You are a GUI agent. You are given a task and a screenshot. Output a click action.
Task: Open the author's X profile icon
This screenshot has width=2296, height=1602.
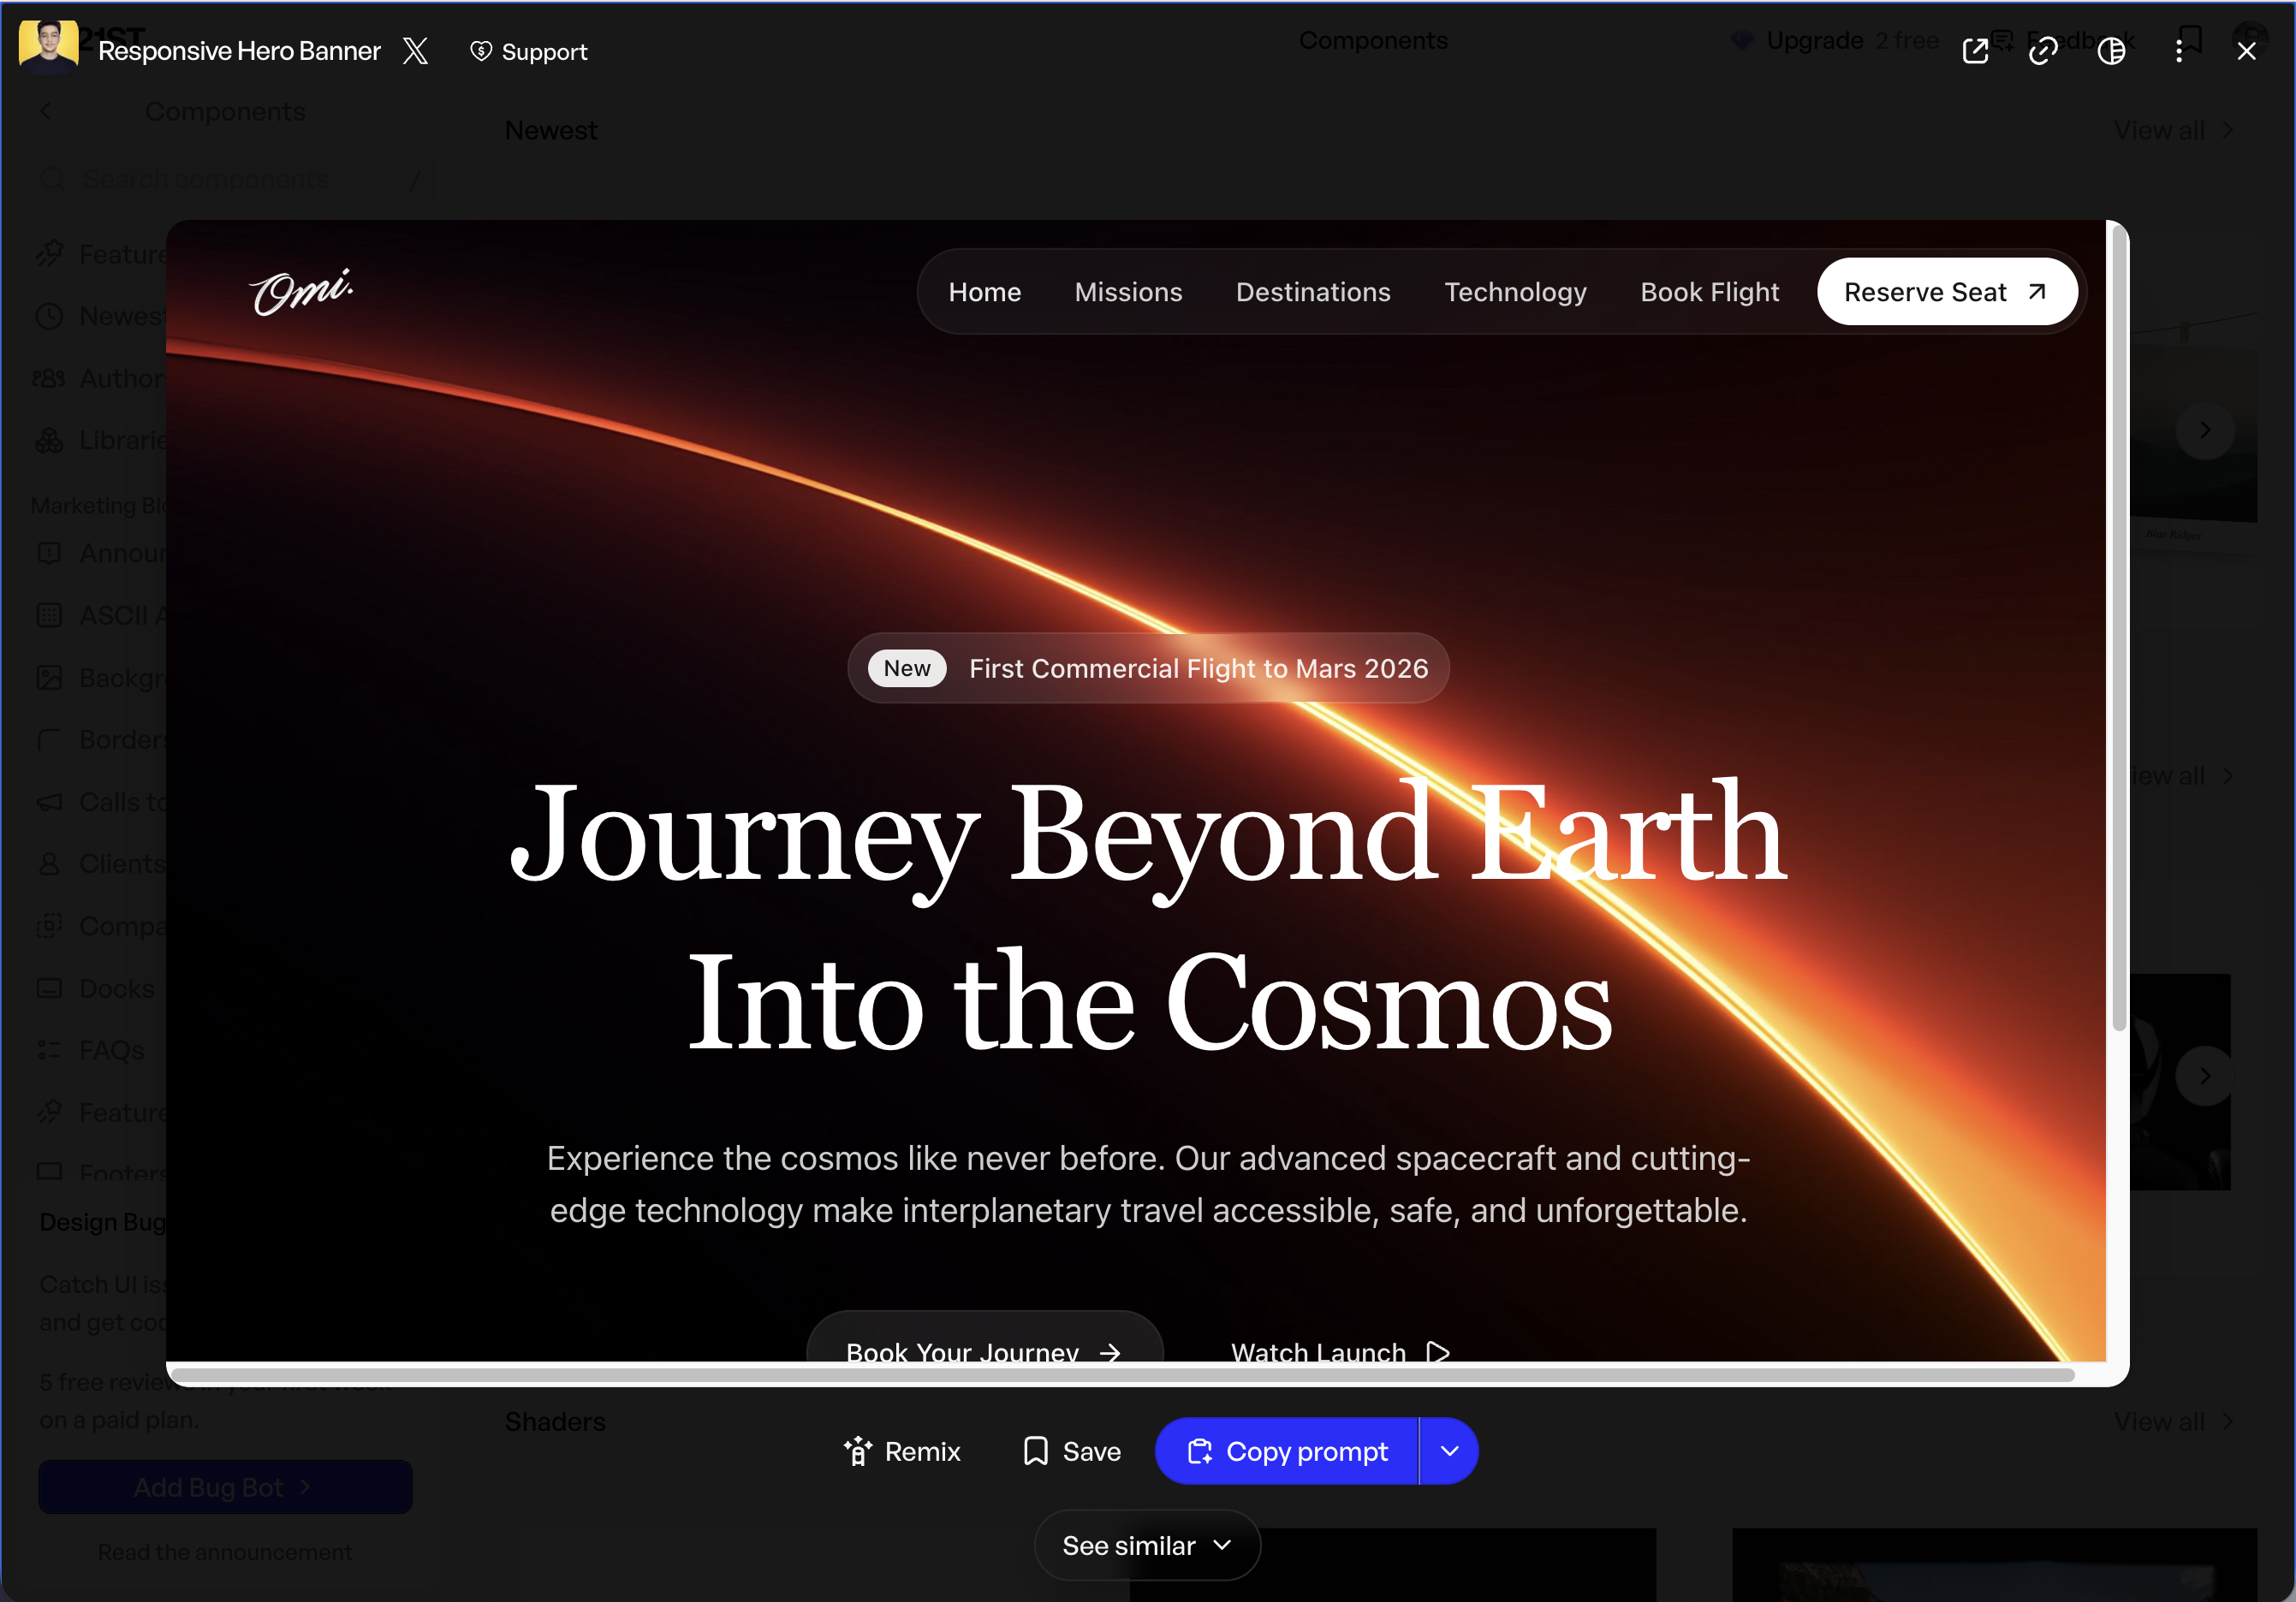[x=415, y=51]
